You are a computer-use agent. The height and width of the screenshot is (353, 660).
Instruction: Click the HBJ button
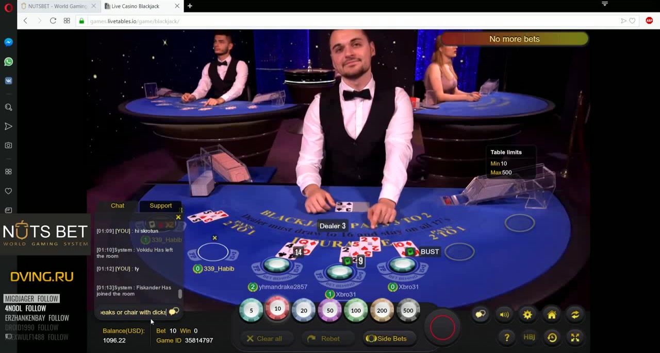pyautogui.click(x=529, y=338)
